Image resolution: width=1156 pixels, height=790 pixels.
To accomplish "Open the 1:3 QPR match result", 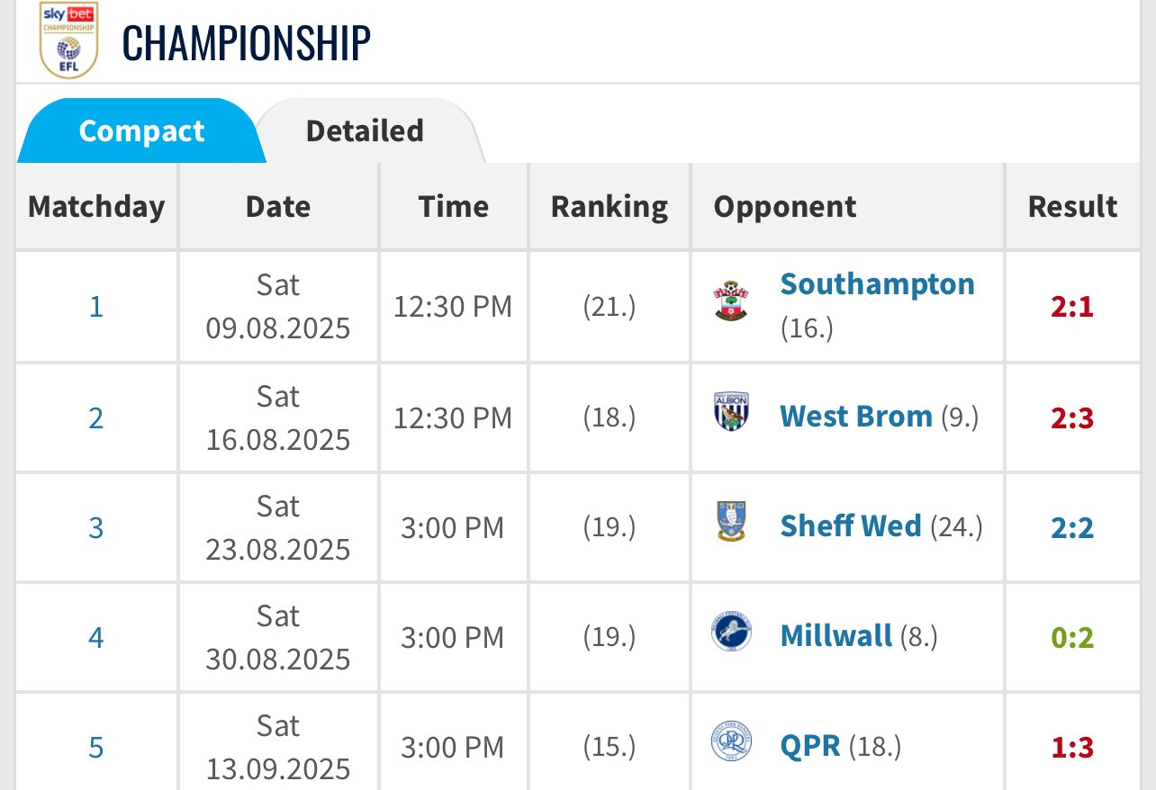I will click(x=1071, y=747).
